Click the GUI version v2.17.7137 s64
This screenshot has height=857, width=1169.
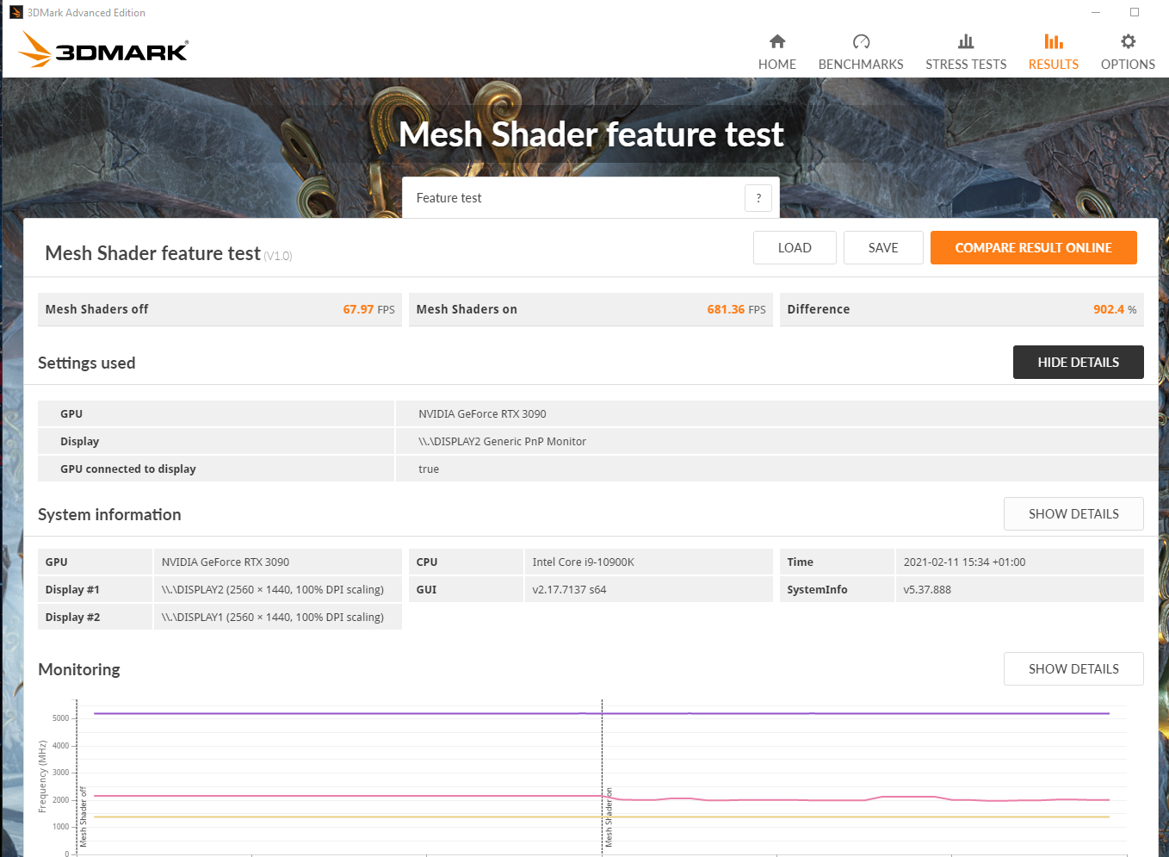pos(569,589)
